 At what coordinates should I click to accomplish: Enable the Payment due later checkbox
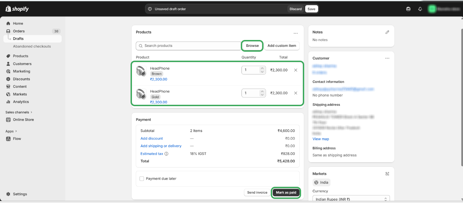click(142, 179)
